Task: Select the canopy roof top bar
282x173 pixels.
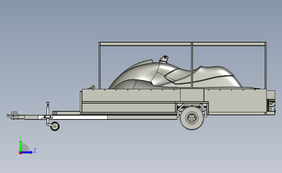Action: 182,44
